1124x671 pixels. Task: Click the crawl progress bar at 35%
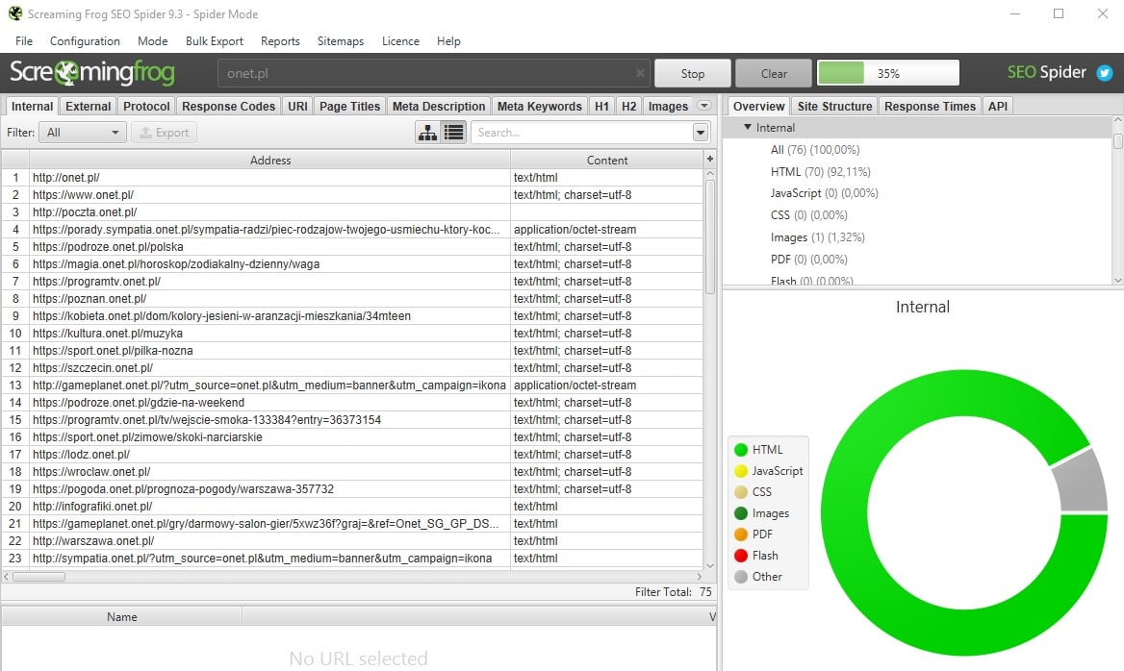pyautogui.click(x=888, y=73)
